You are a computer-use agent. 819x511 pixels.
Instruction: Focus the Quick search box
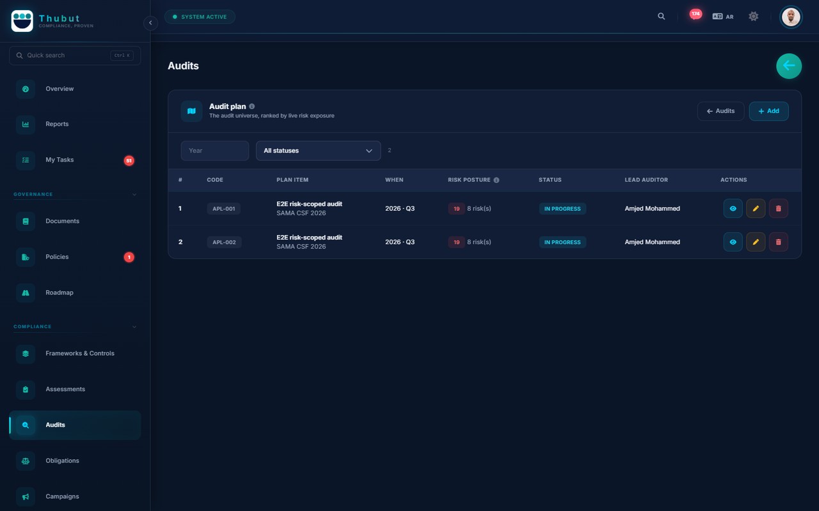pyautogui.click(x=75, y=56)
